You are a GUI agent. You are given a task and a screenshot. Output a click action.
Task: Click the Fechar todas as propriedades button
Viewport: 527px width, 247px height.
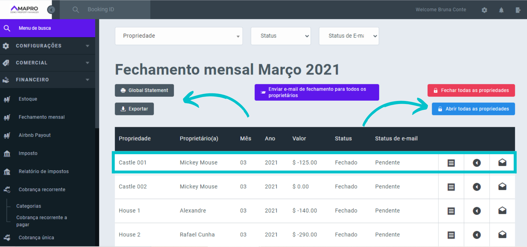(471, 90)
